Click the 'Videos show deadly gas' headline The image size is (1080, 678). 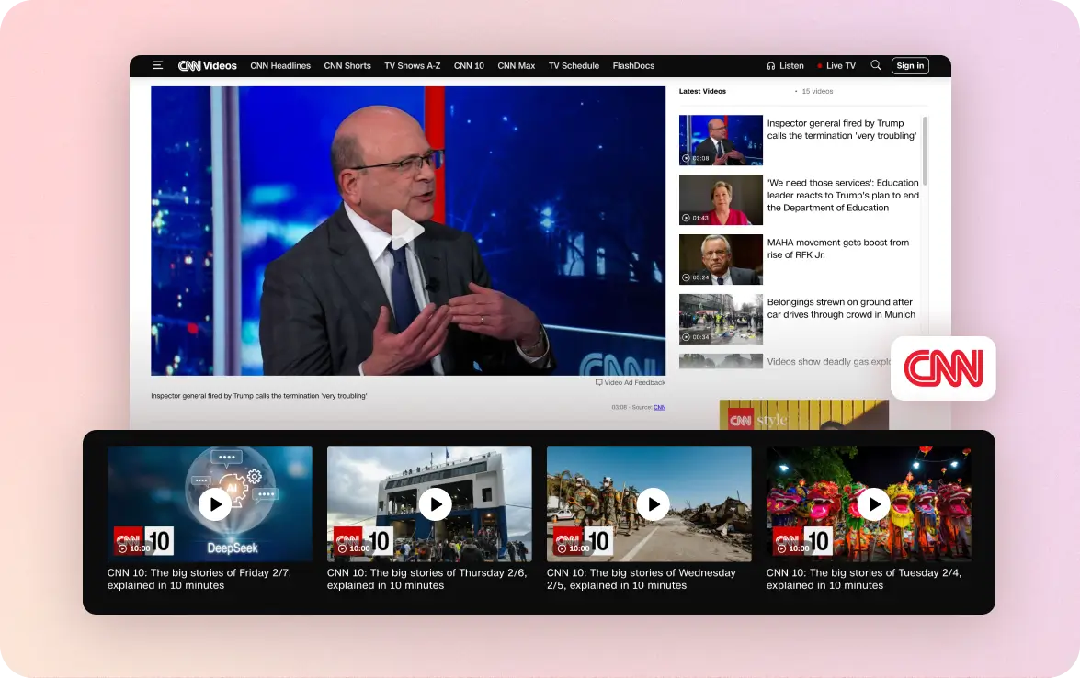pos(828,361)
